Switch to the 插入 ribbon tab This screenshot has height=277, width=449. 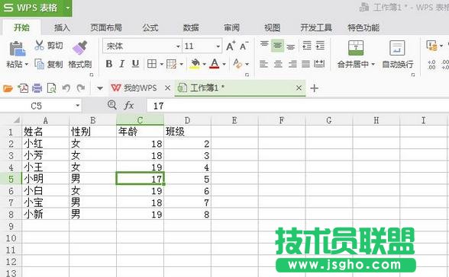pyautogui.click(x=62, y=27)
